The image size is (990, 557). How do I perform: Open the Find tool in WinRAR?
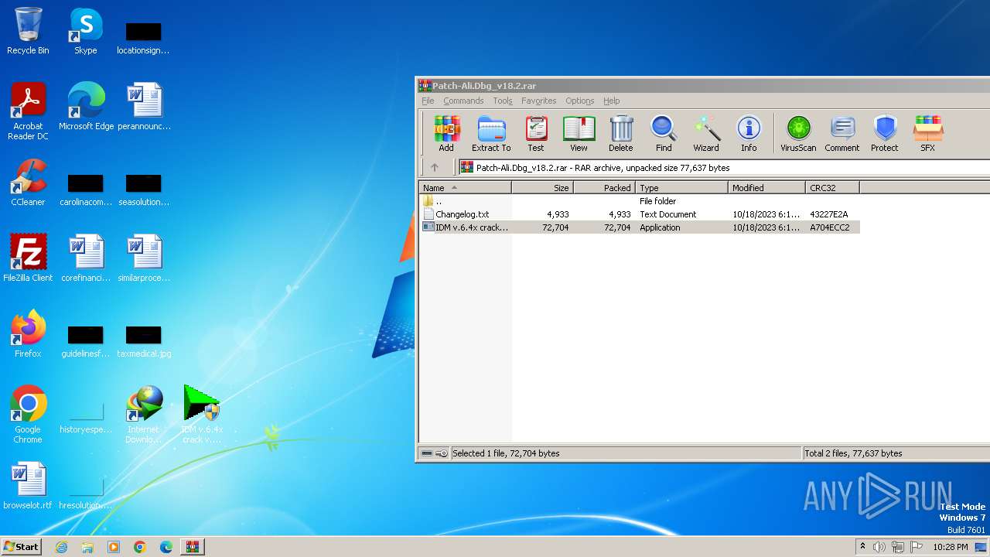(664, 133)
